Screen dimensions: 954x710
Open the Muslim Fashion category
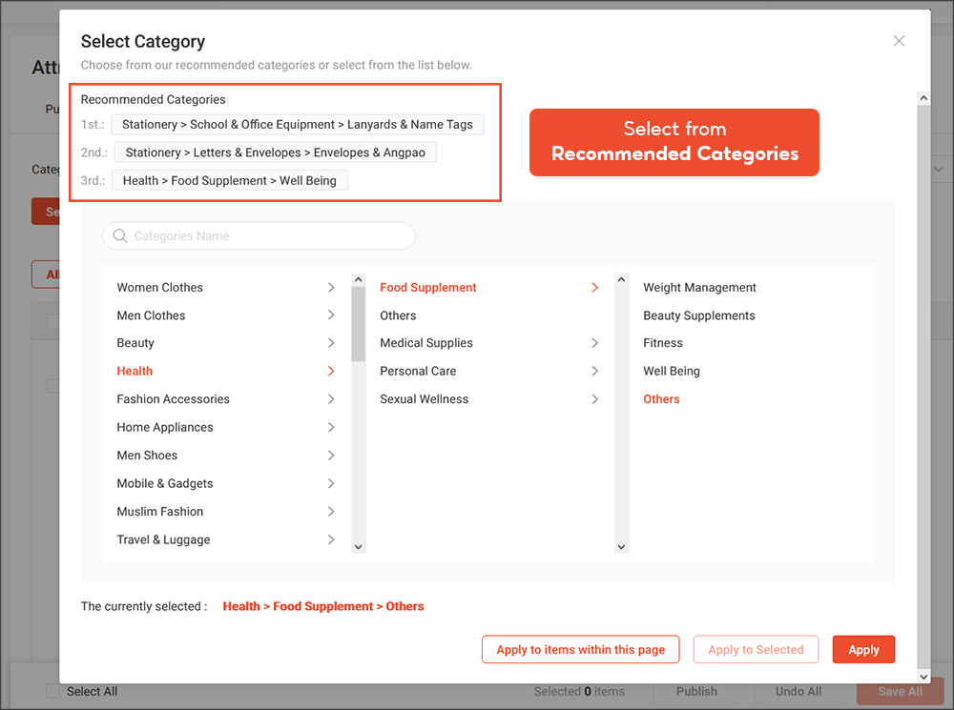331,511
